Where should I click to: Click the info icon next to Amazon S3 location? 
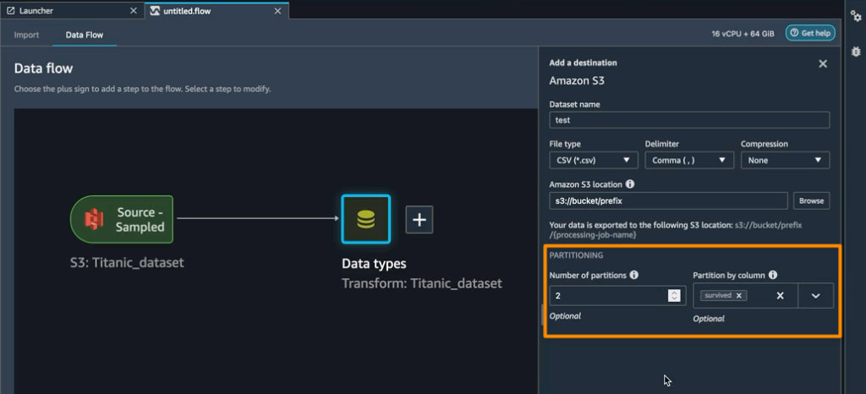tap(629, 184)
